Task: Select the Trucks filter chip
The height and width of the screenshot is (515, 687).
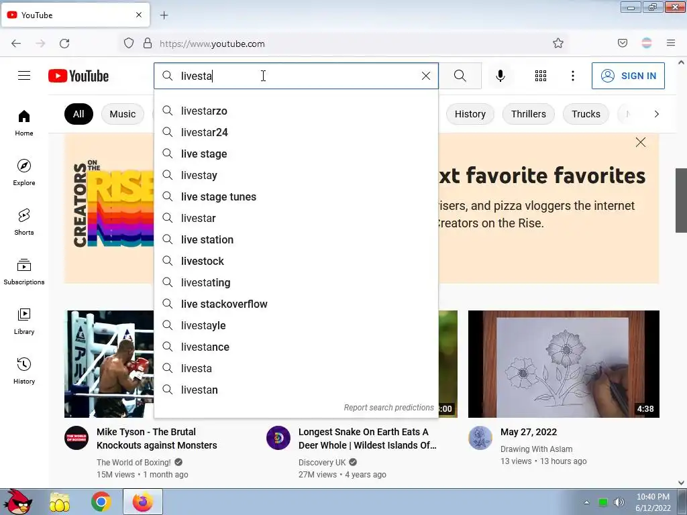Action: (x=586, y=114)
